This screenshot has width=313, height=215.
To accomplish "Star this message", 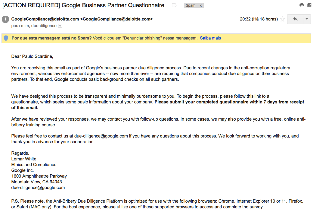I will (x=282, y=19).
